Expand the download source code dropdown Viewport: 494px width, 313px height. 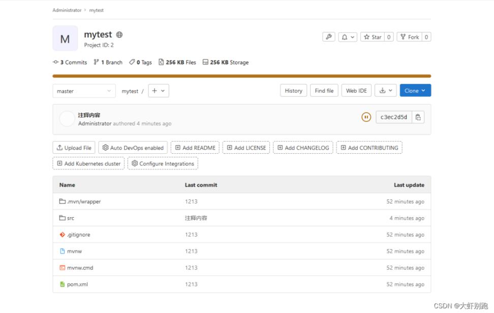[x=386, y=91]
